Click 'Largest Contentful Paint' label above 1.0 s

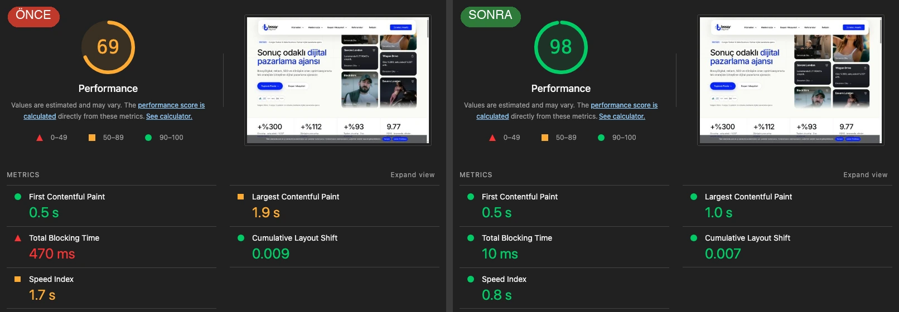pos(748,197)
